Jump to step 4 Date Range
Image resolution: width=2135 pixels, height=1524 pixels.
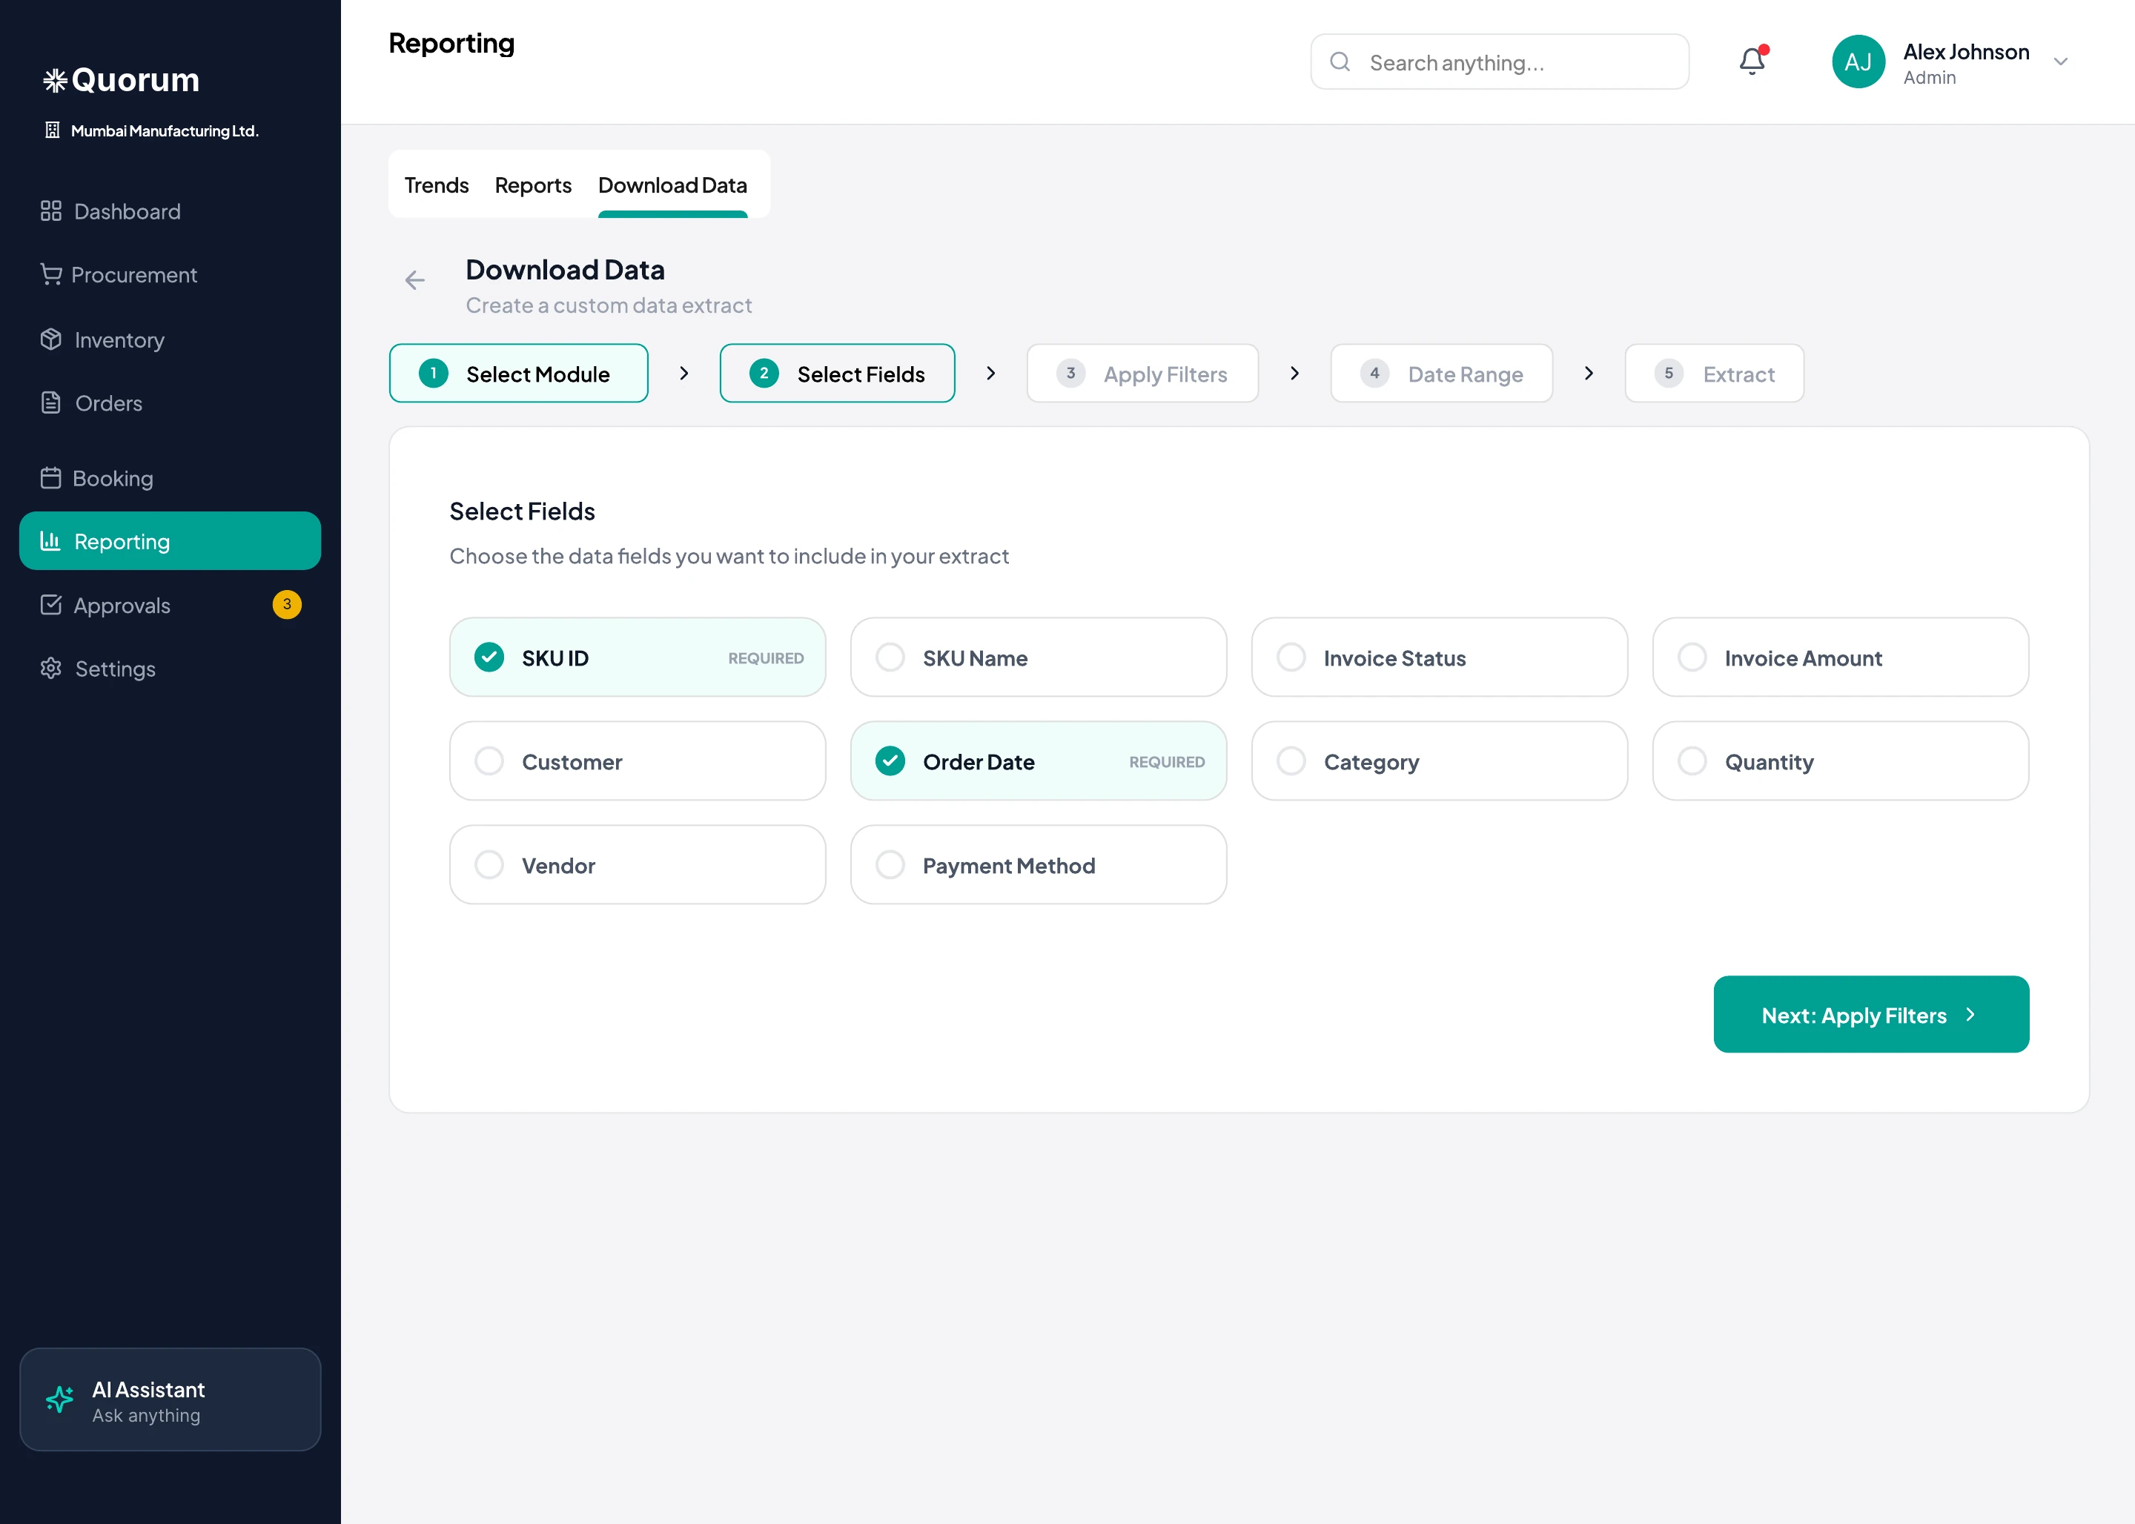coord(1441,374)
